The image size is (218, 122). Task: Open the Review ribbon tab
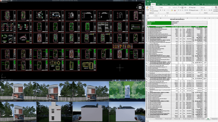[183, 4]
